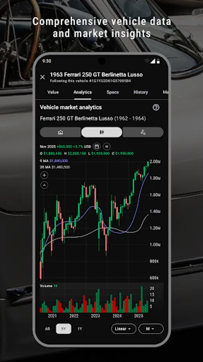Screen dimensions: 203x362
Task: Switch to area chart view
Action: click(x=61, y=132)
